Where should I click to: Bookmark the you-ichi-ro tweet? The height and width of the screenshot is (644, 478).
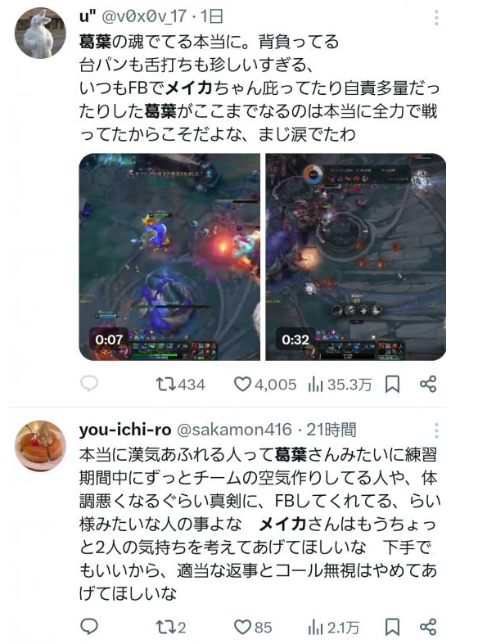392,627
